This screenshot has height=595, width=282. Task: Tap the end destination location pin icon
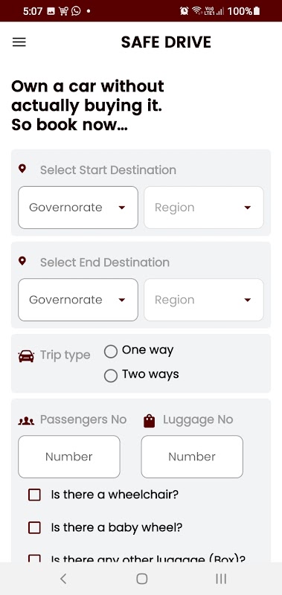click(22, 261)
